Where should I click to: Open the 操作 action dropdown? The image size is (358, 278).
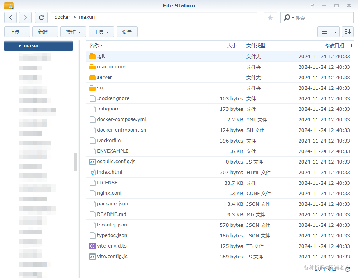73,32
